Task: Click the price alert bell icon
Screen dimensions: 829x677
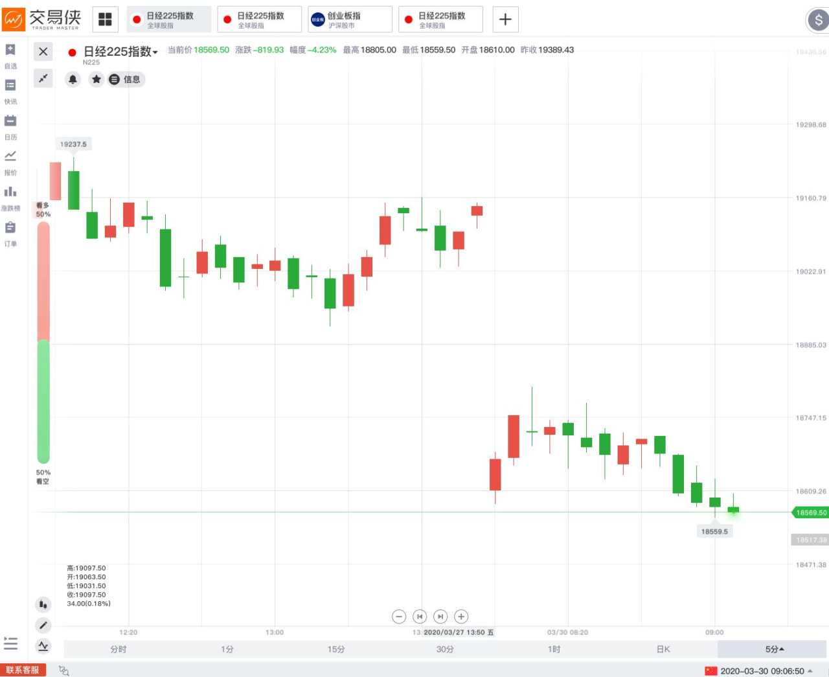Action: click(73, 79)
